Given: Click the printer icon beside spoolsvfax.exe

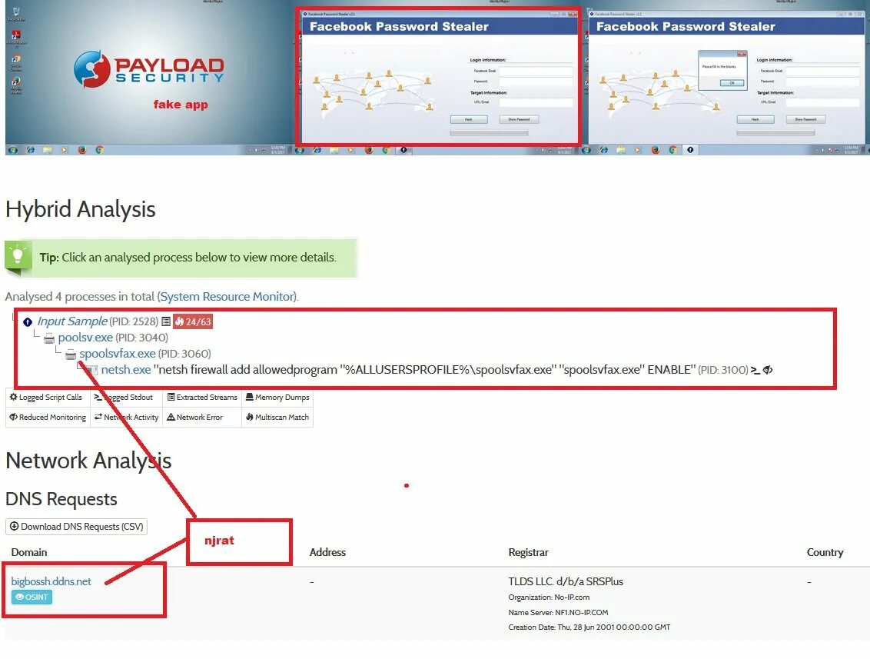Looking at the screenshot, I should [x=71, y=354].
